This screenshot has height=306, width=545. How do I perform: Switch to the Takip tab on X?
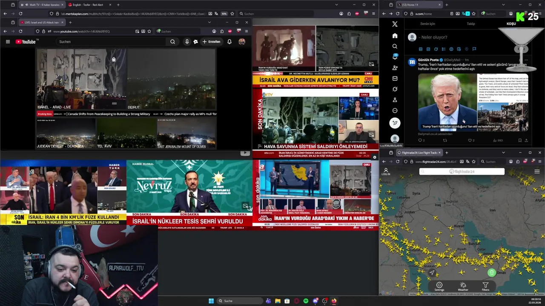point(471,24)
